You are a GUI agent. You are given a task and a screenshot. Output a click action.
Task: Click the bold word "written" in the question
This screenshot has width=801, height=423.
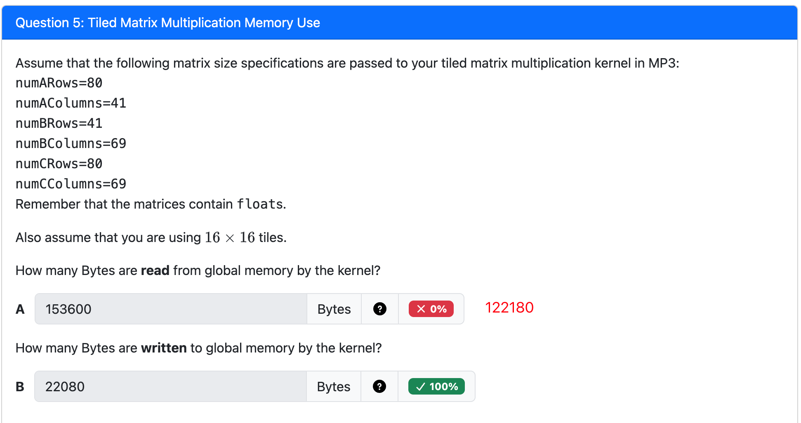click(x=164, y=348)
